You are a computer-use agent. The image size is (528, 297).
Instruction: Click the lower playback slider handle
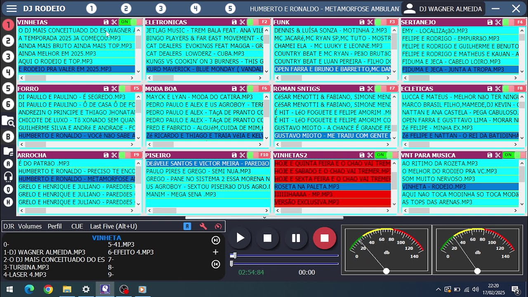click(231, 264)
